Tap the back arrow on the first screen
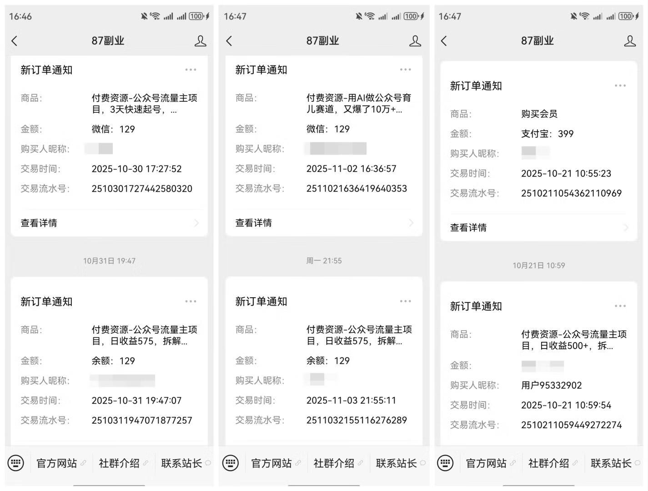 [14, 40]
